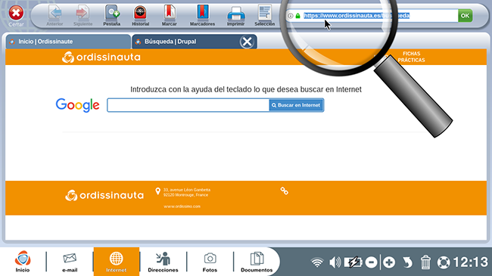Open the Historial browsing history
This screenshot has height=276, width=492.
[x=140, y=15]
